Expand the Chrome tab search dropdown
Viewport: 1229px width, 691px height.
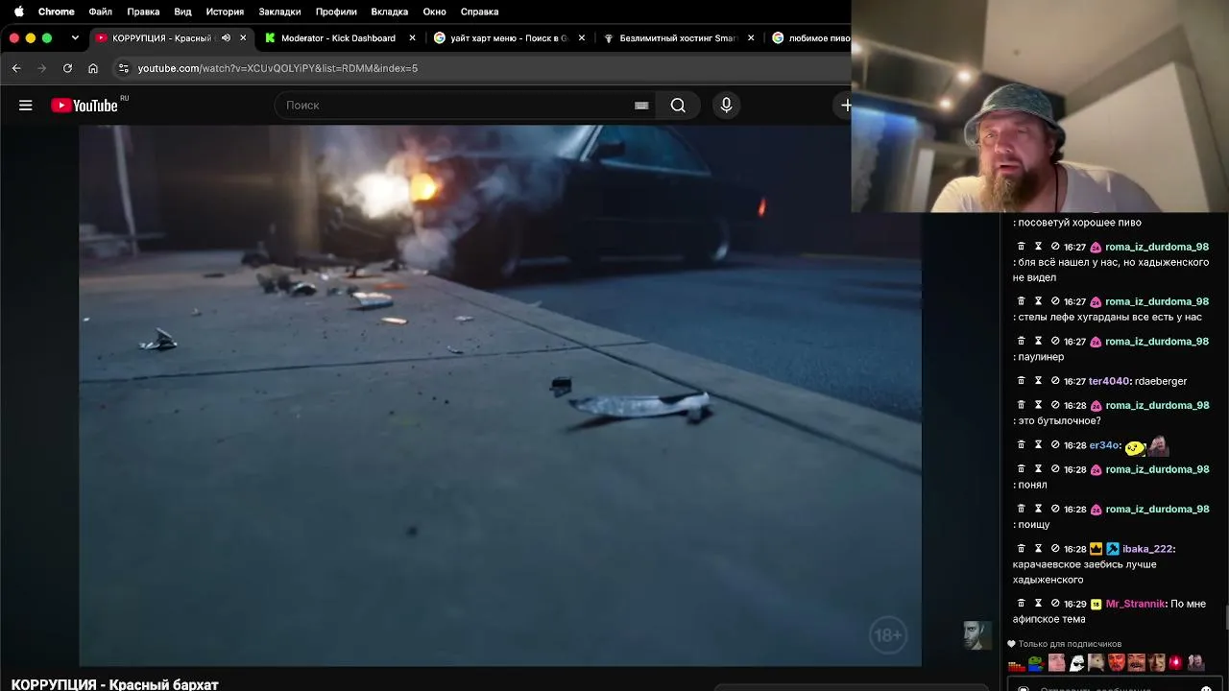[x=74, y=38]
